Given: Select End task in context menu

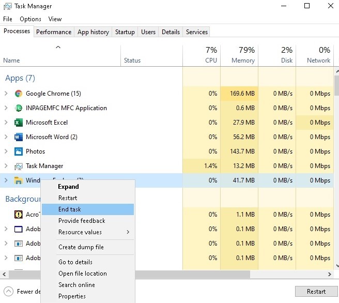Looking at the screenshot, I should pos(88,209).
